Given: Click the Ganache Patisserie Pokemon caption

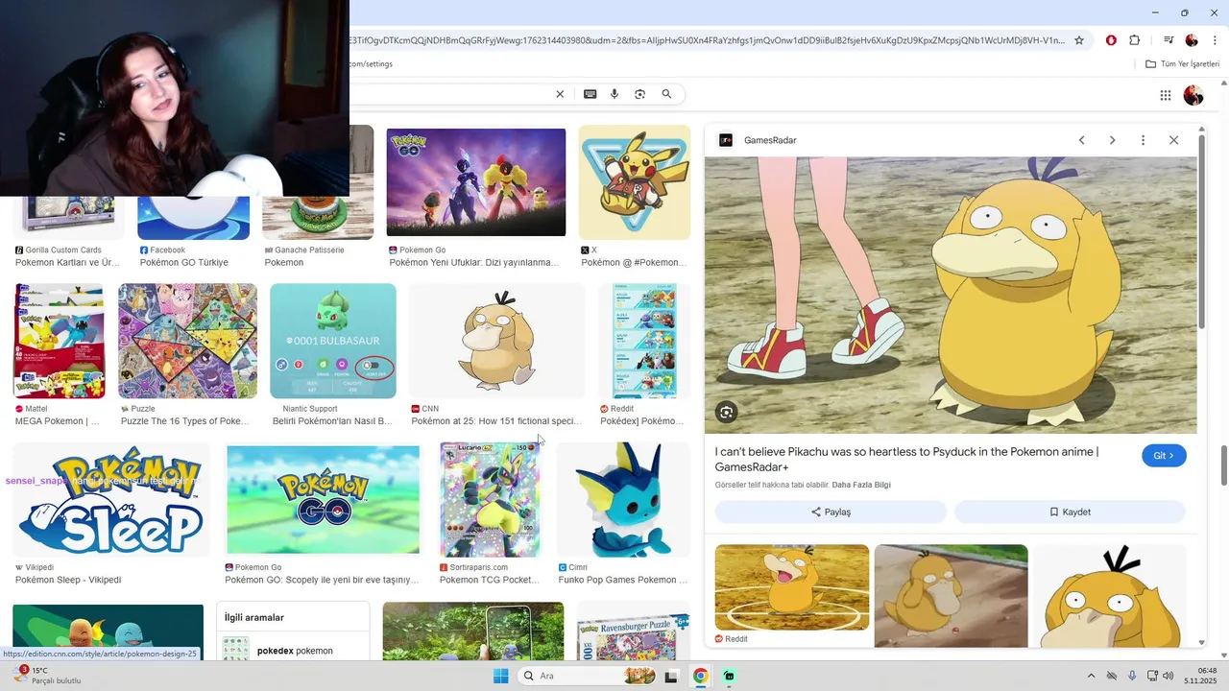Looking at the screenshot, I should pos(284,262).
